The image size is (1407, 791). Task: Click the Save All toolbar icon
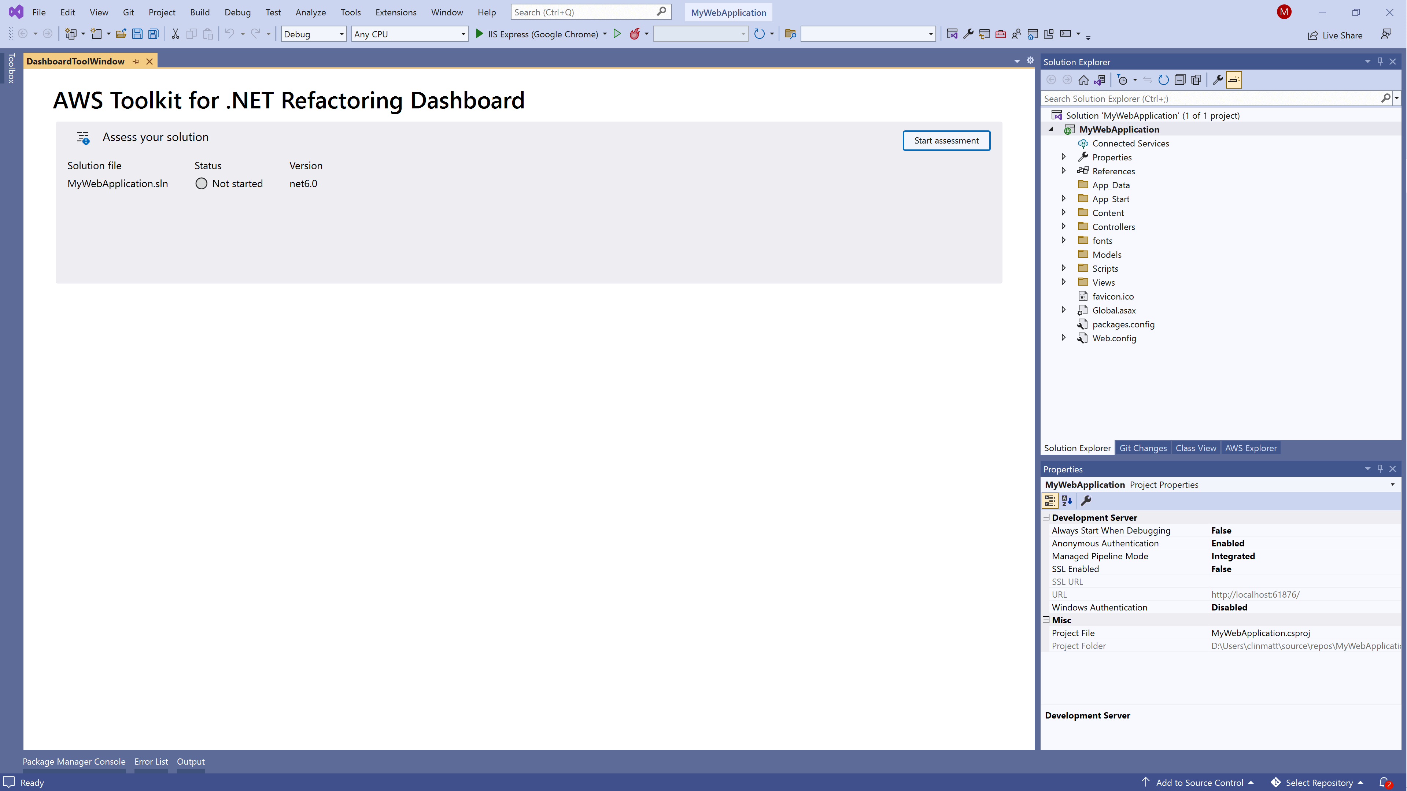[154, 34]
